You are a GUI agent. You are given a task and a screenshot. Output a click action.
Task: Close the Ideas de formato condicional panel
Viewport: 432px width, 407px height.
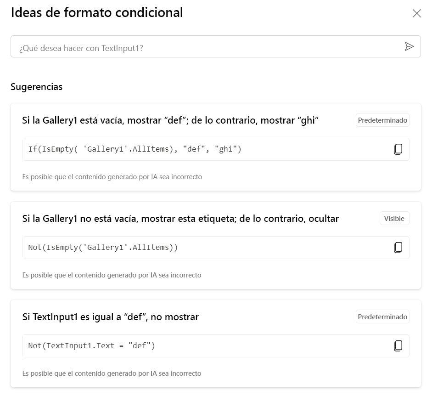click(x=416, y=13)
